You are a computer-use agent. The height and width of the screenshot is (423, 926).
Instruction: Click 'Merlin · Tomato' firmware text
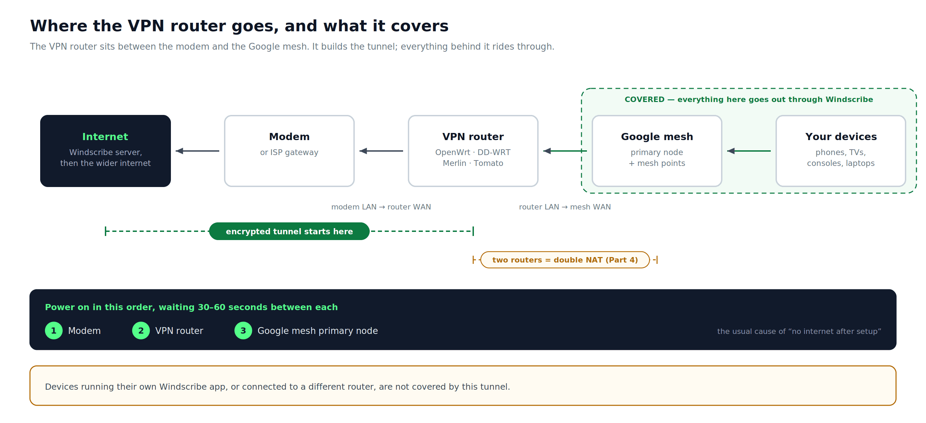[x=473, y=163]
